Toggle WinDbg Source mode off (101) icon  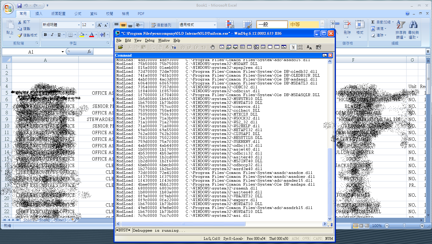coord(300,47)
